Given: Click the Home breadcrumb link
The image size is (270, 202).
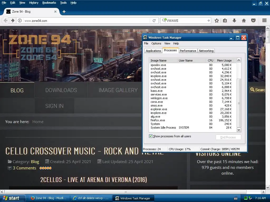Looking at the screenshot, I should point(38,122).
